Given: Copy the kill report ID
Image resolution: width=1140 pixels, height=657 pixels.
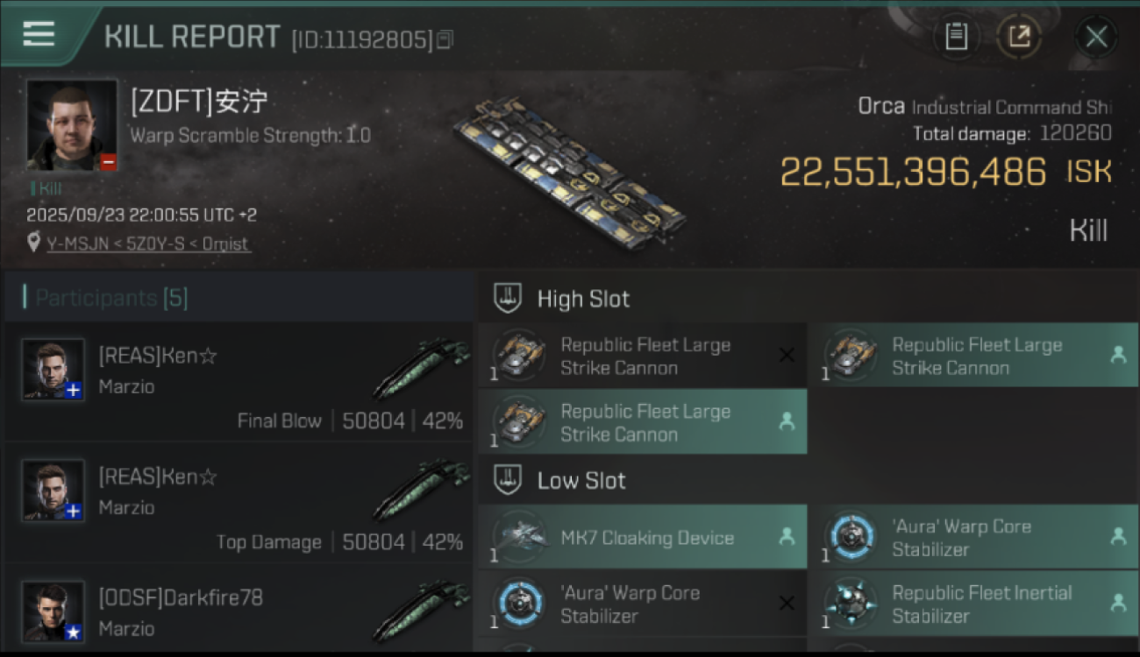Looking at the screenshot, I should 445,39.
